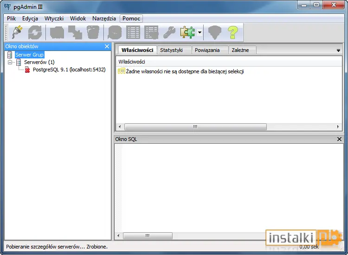Switch to the Właściwości tab

[x=137, y=50]
